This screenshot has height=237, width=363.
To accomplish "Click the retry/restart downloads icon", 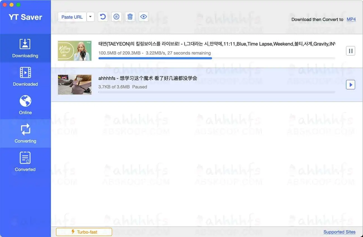I will coord(103,17).
